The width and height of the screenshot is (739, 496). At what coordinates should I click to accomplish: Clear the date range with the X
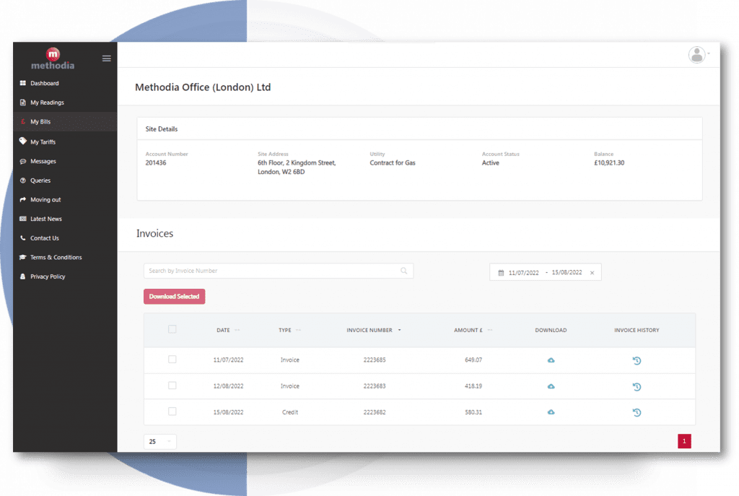tap(592, 272)
